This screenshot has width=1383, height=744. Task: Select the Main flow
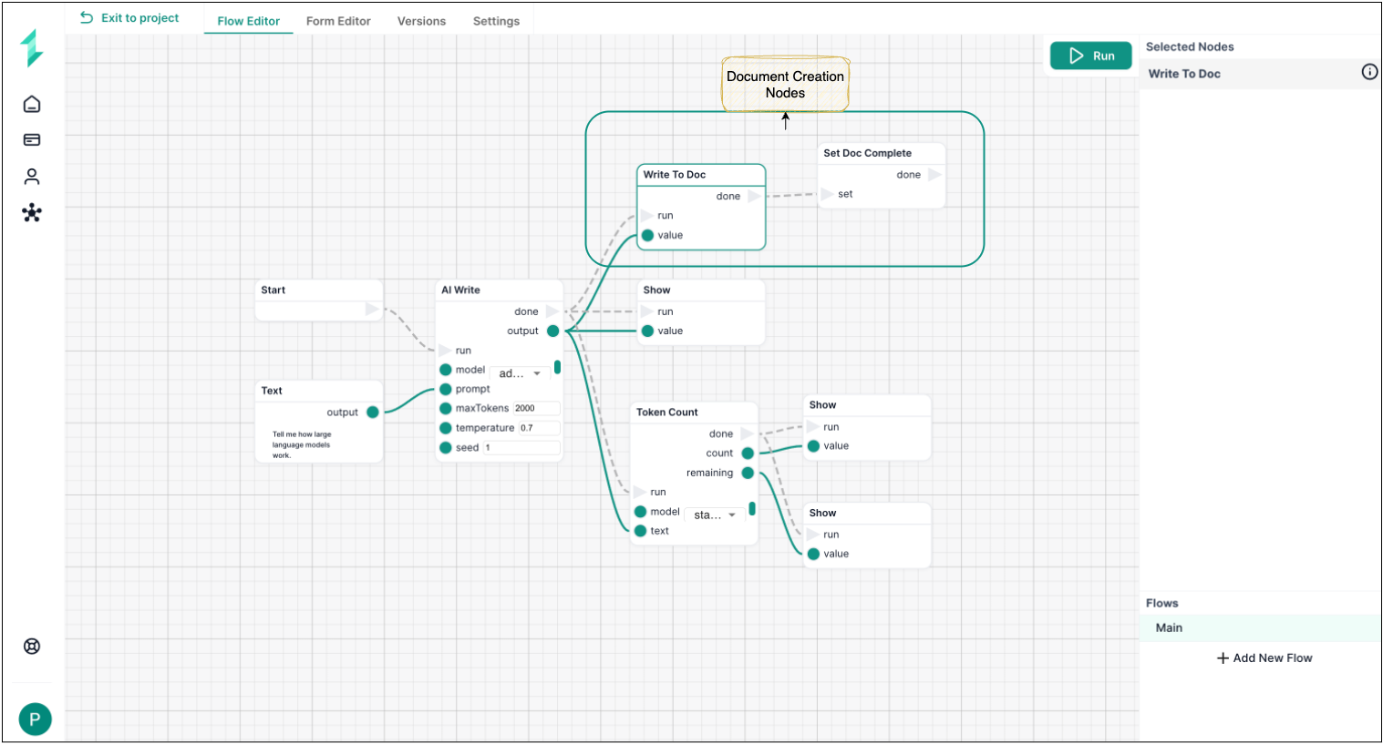(1260, 627)
